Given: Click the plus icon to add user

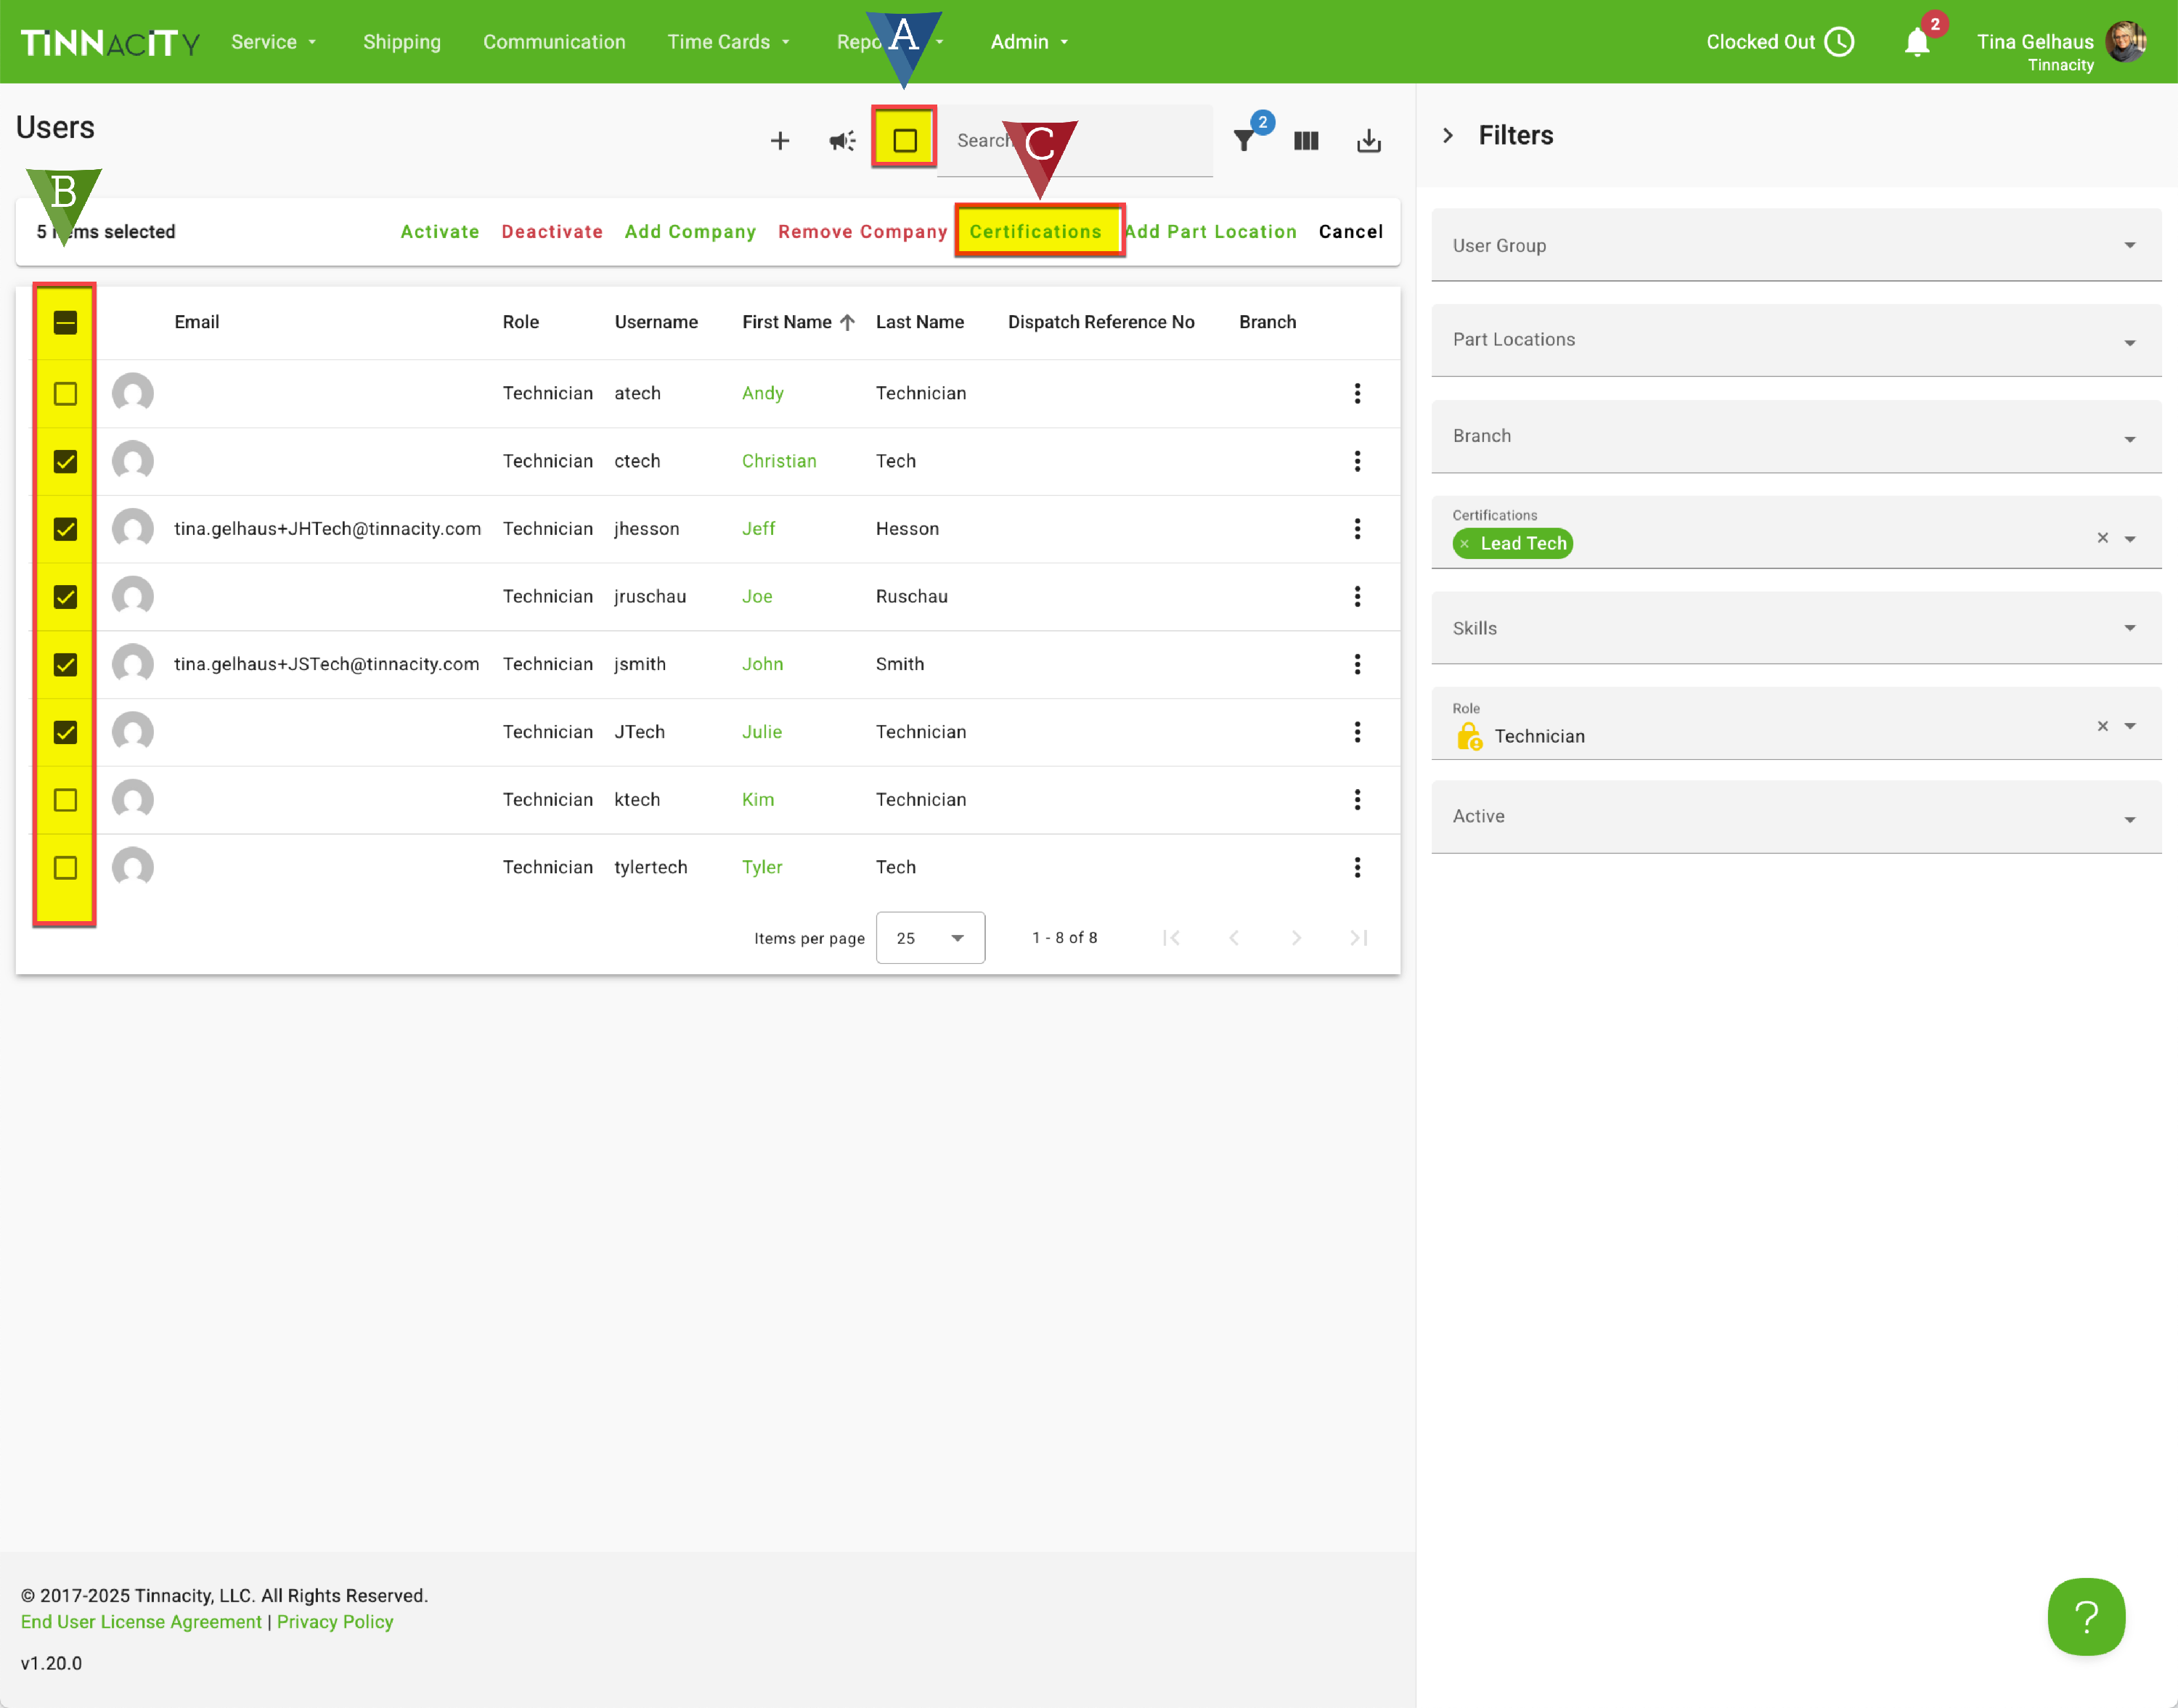Looking at the screenshot, I should pos(779,141).
